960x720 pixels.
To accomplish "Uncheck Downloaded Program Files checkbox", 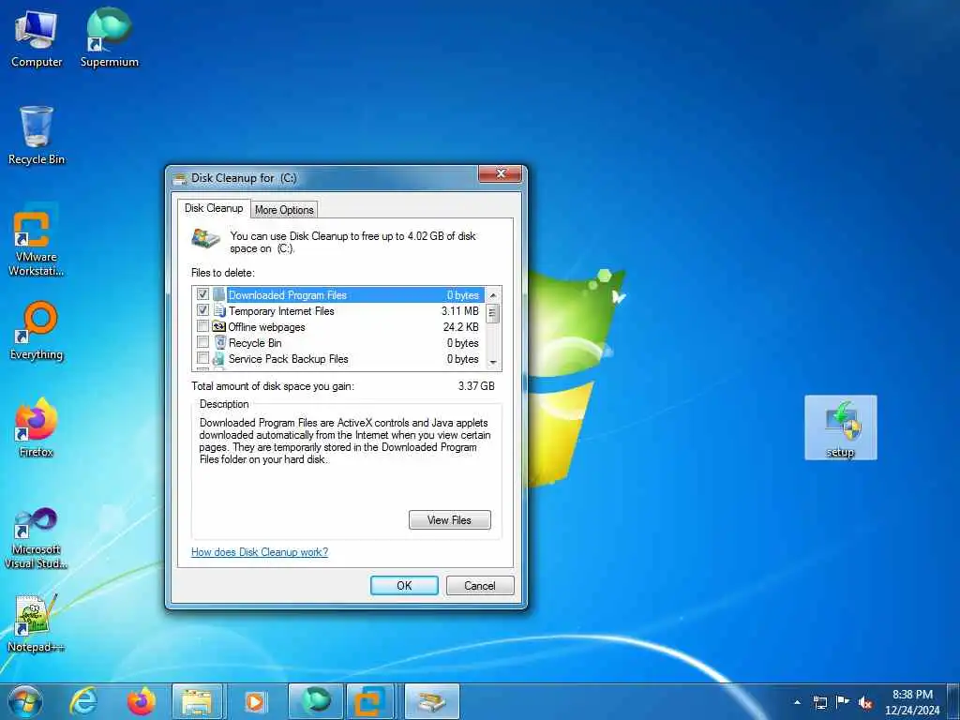I will (x=202, y=294).
